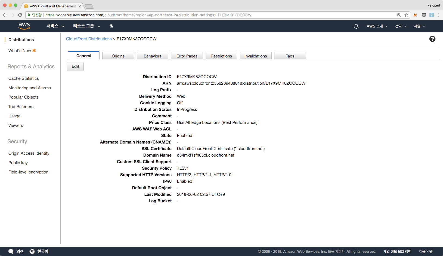Bookmark this page with the star icon
443x256 pixels.
tap(406, 15)
